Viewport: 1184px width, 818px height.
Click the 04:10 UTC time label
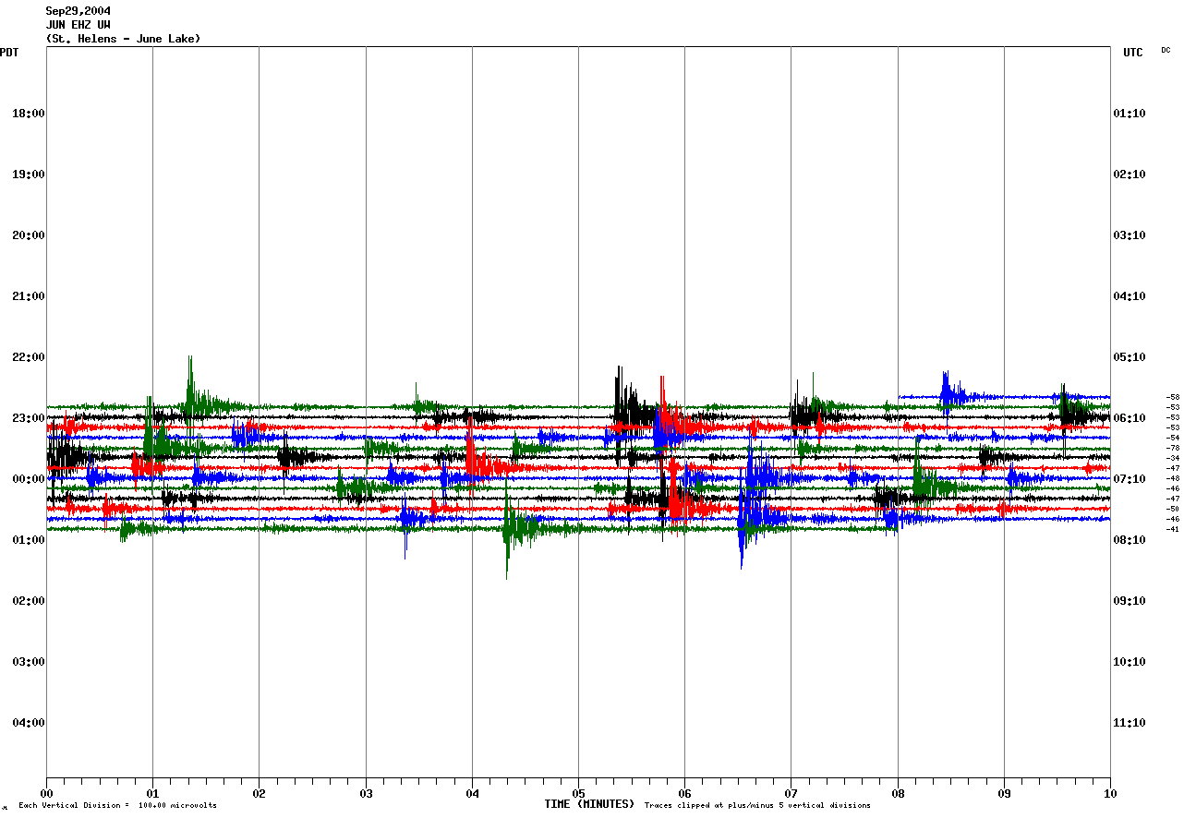coord(1130,296)
